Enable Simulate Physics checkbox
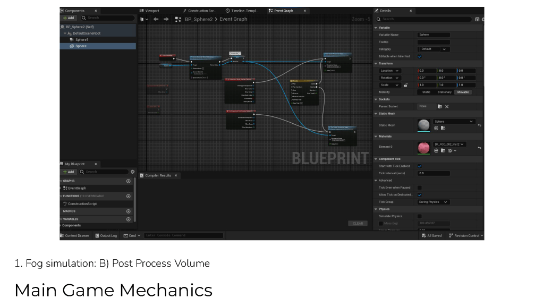This screenshot has width=544, height=306. 420,216
